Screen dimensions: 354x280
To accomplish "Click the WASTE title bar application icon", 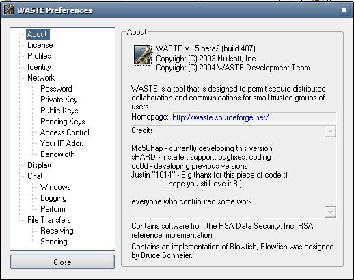I will (9, 10).
